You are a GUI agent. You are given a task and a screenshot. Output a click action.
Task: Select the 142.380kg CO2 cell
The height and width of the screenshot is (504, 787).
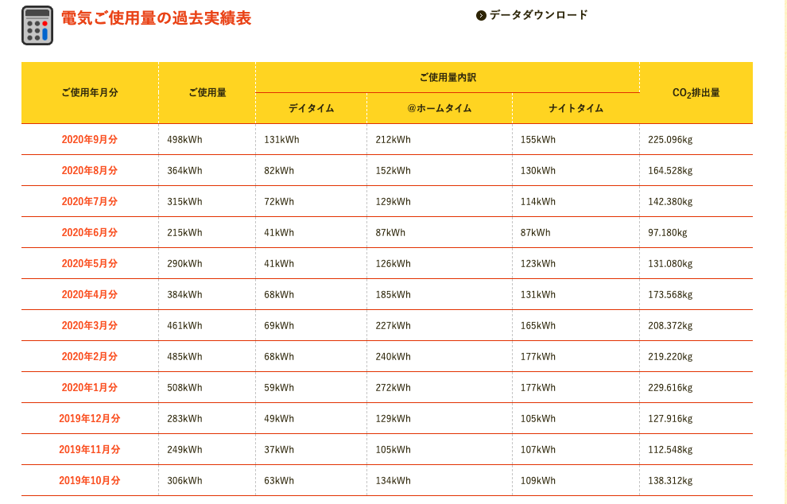click(x=696, y=202)
